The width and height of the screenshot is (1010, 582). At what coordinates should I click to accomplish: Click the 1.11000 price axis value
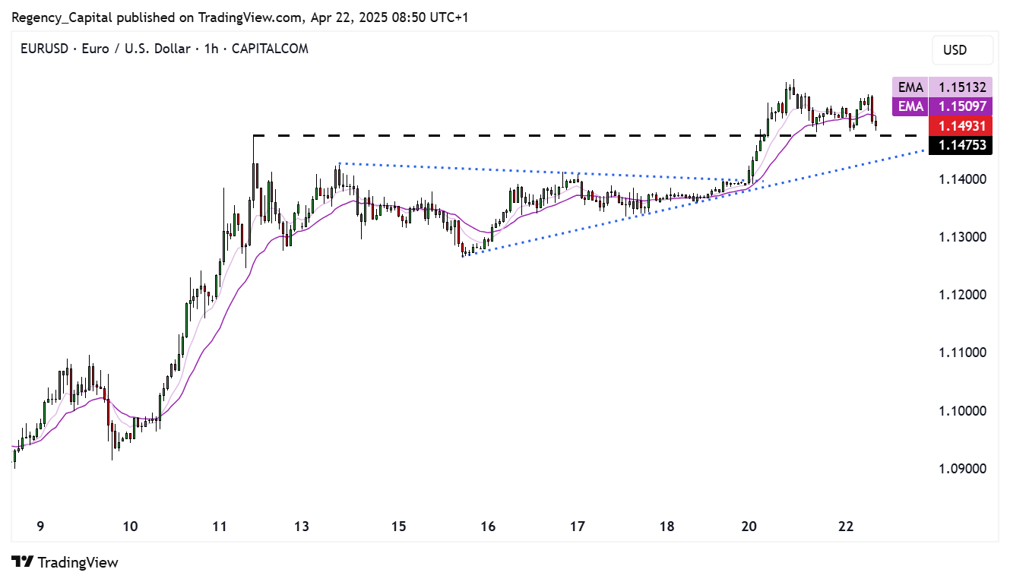pyautogui.click(x=961, y=353)
